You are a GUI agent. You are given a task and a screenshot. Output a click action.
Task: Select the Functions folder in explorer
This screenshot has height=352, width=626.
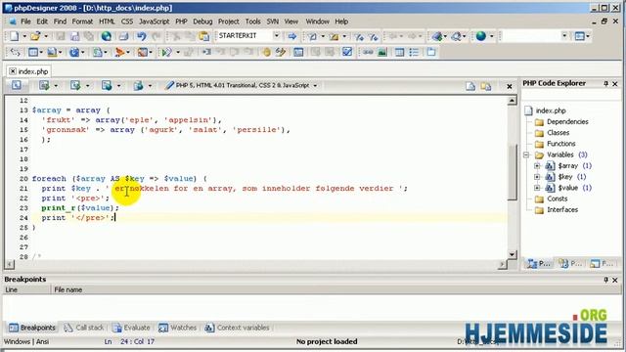click(x=560, y=144)
